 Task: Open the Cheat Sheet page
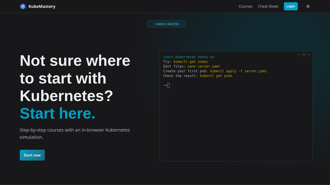(x=268, y=6)
